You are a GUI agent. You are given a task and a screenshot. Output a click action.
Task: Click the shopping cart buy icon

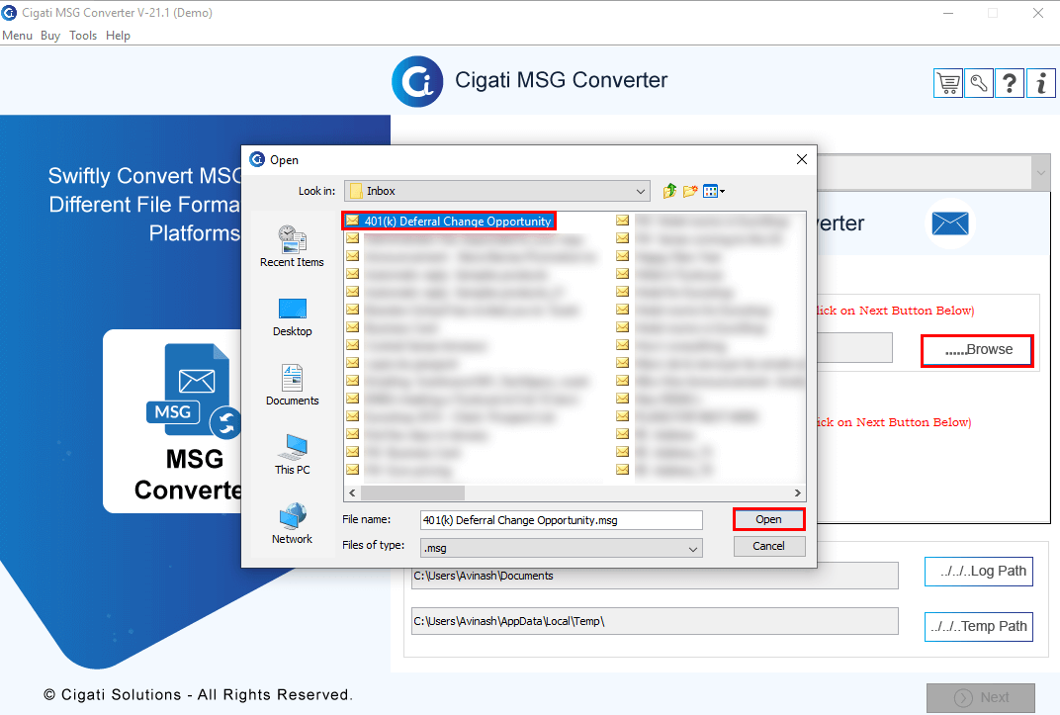tap(948, 83)
